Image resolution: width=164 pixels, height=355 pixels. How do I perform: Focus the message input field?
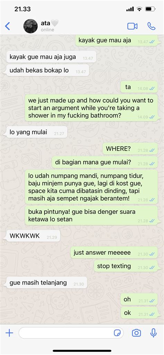71,333
